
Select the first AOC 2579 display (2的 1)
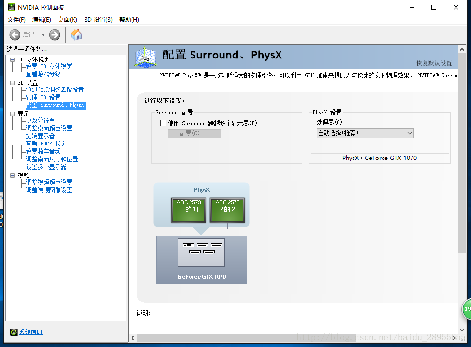189,210
